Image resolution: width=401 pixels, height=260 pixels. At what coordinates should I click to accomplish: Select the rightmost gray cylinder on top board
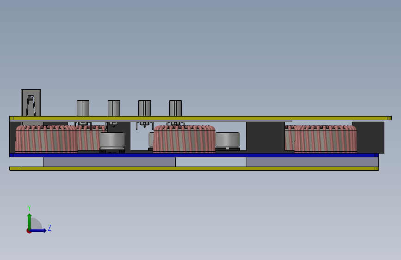coord(175,108)
